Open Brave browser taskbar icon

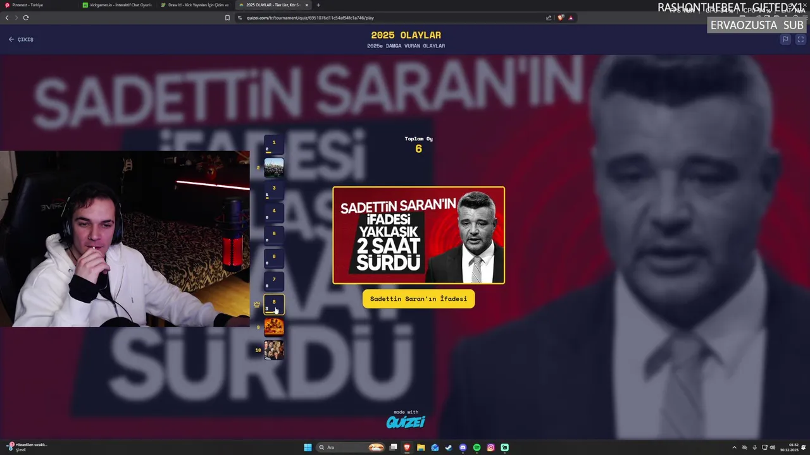coord(407,447)
